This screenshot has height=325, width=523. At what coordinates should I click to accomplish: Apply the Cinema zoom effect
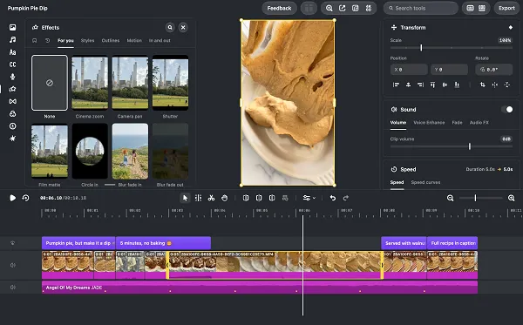(90, 83)
